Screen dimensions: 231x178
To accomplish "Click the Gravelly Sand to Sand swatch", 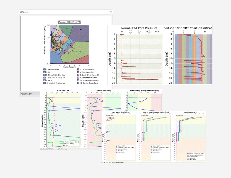I will pyautogui.click(x=78, y=80).
